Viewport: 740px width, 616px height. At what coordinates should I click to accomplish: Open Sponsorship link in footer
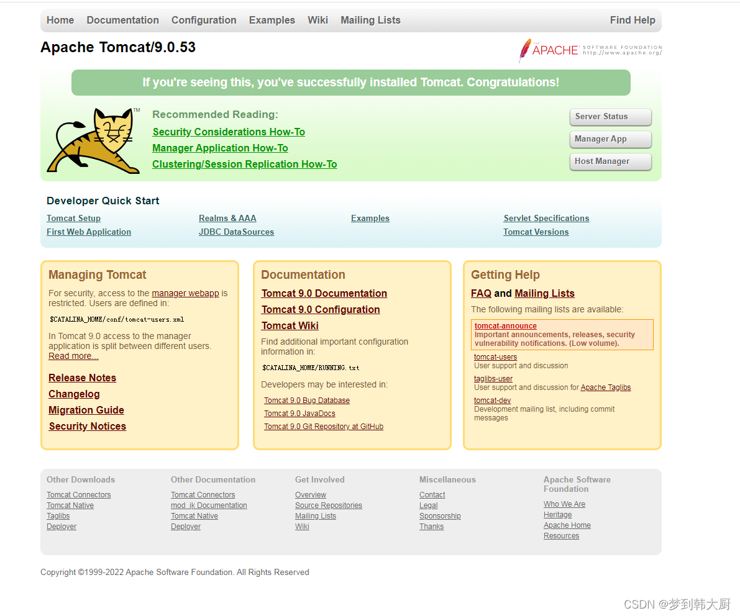coord(441,516)
